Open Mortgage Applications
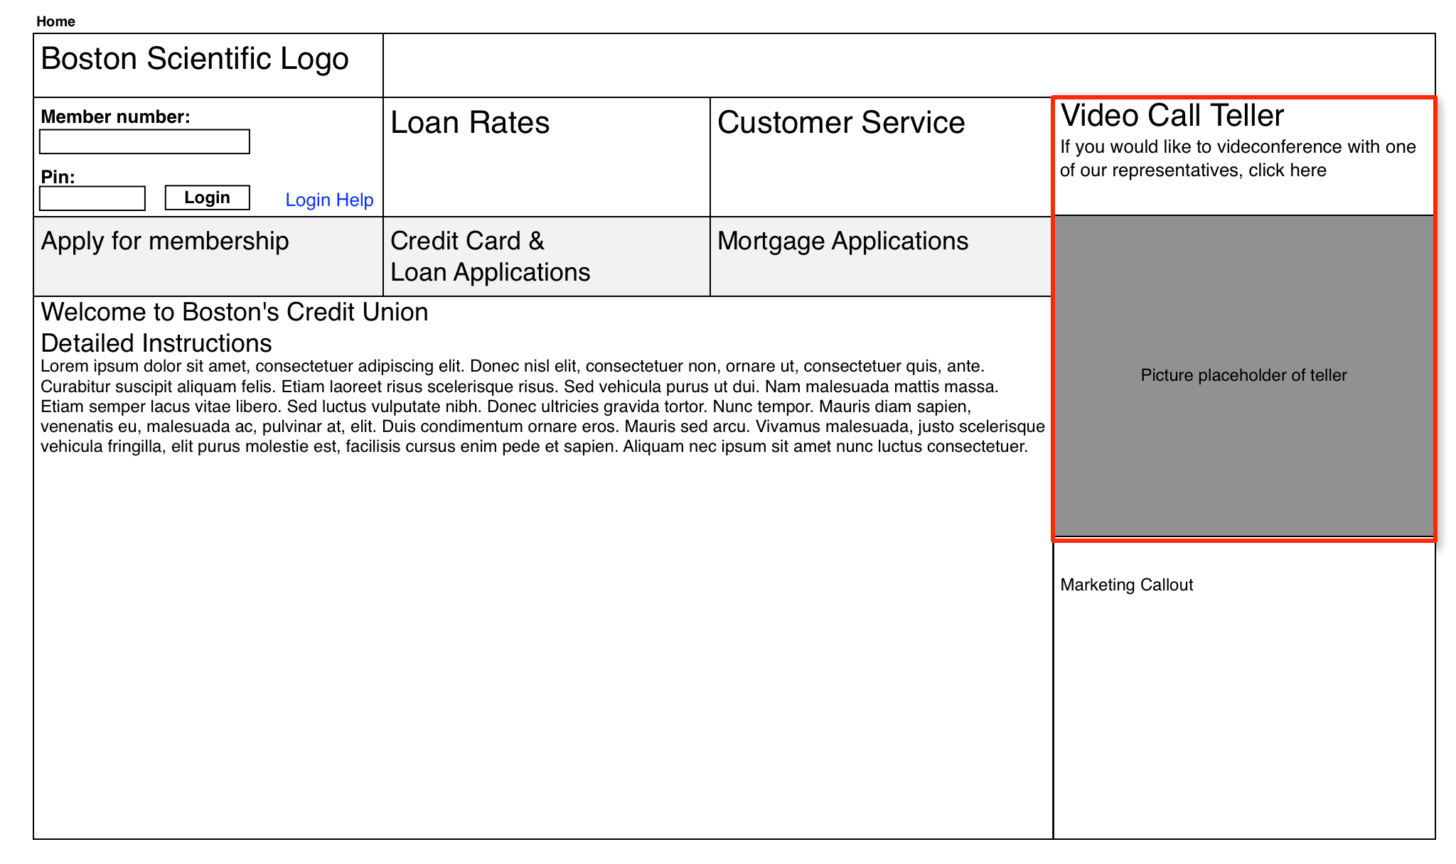The image size is (1456, 864). (x=842, y=241)
